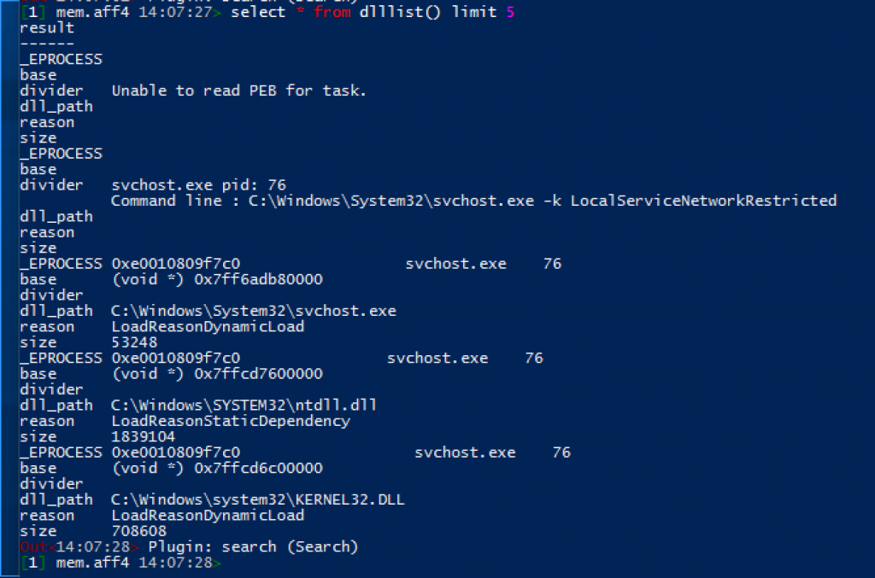
Task: Click the red "Out" label before the 14:07:28 timestamp
Action: point(32,547)
